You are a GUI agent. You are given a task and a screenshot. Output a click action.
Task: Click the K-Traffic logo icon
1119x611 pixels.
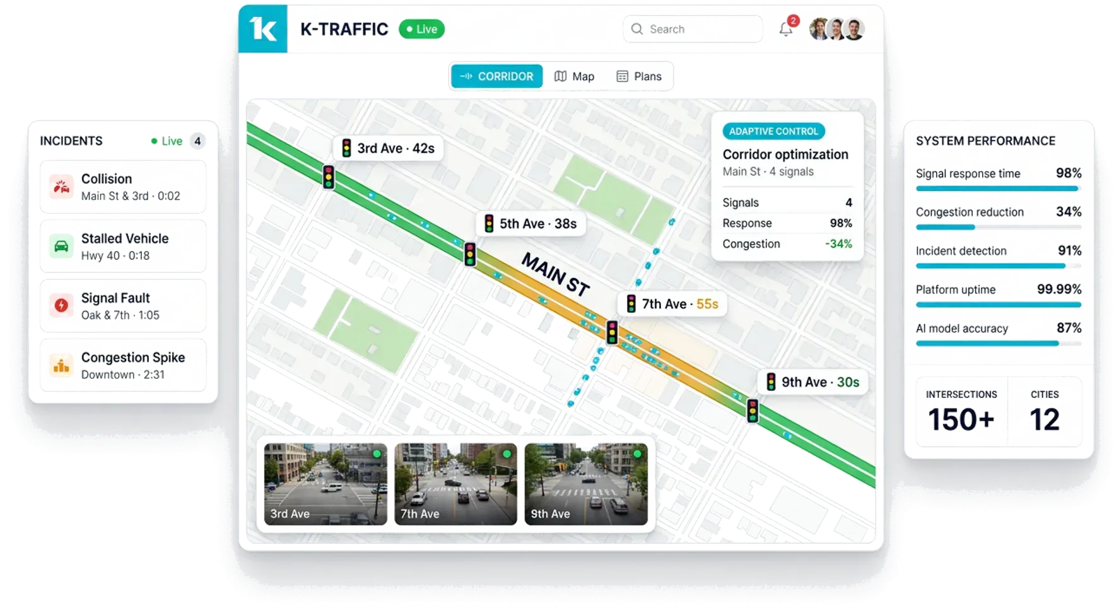tap(262, 29)
